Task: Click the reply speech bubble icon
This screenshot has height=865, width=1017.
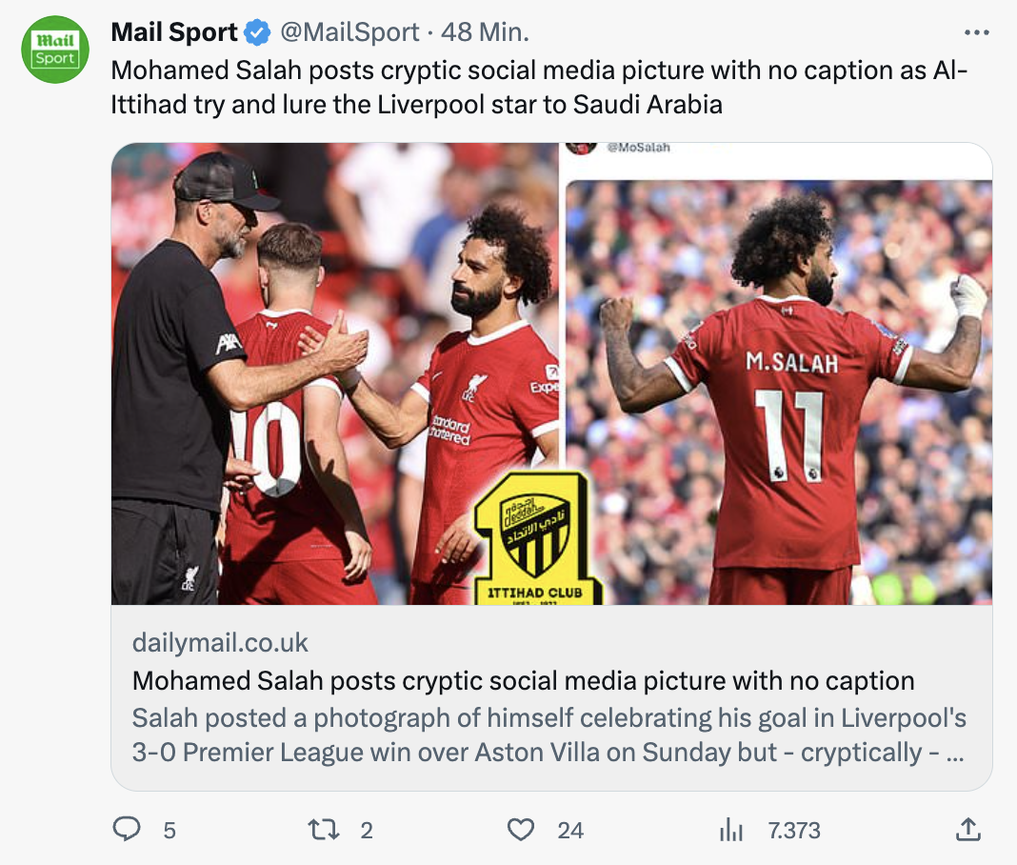Action: point(127,830)
